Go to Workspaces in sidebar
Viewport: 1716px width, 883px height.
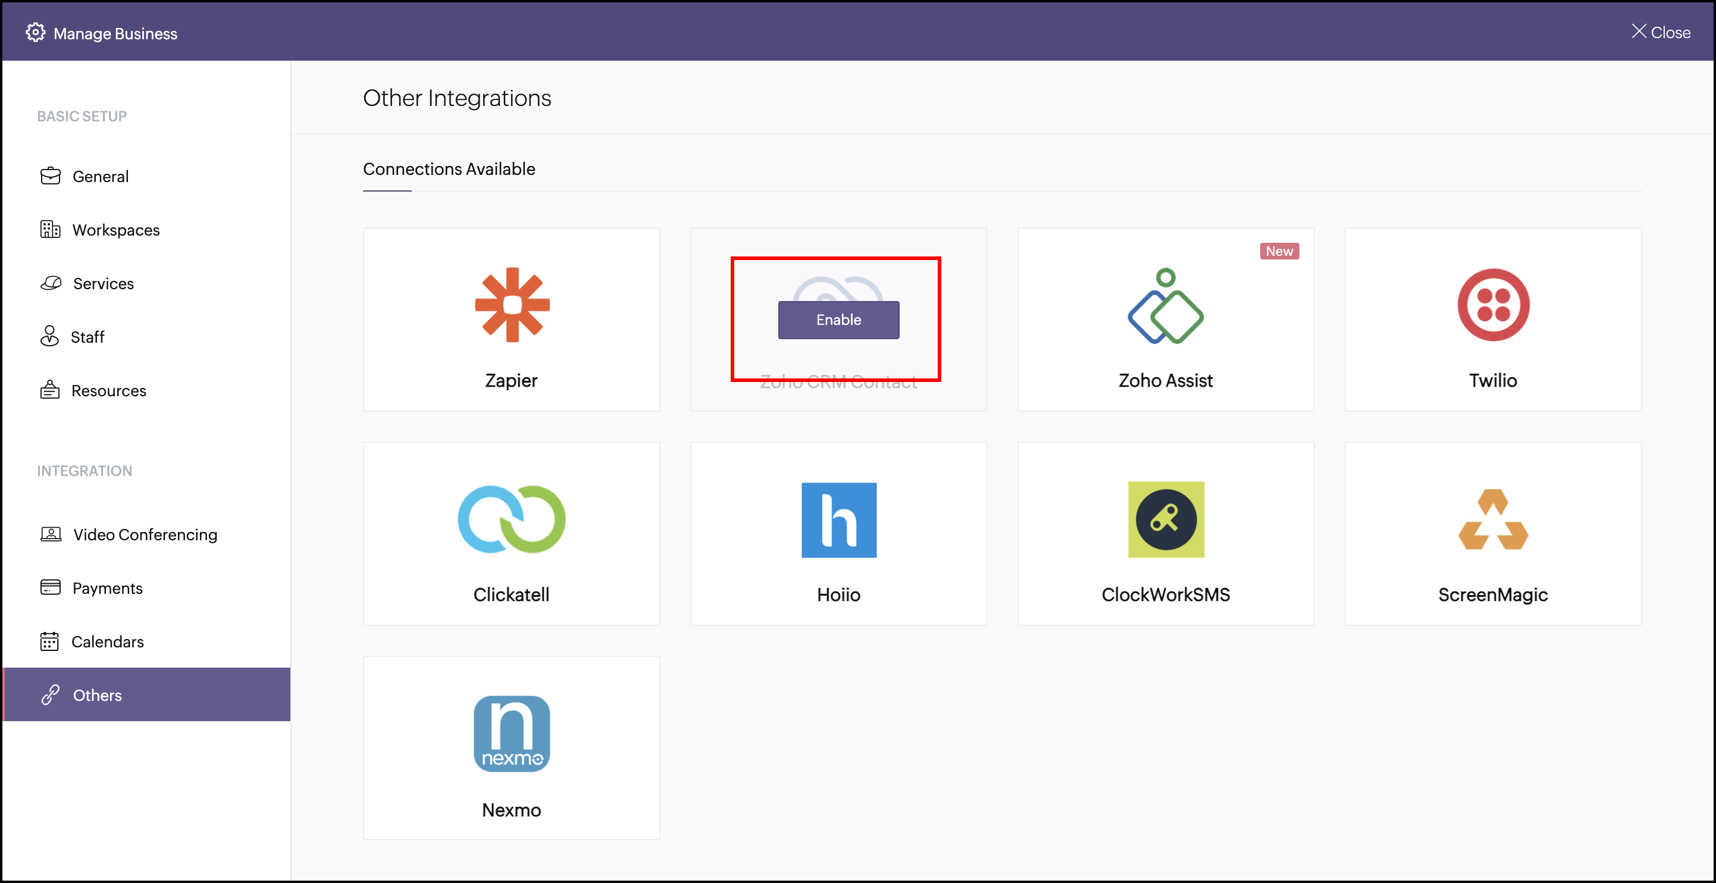click(116, 230)
